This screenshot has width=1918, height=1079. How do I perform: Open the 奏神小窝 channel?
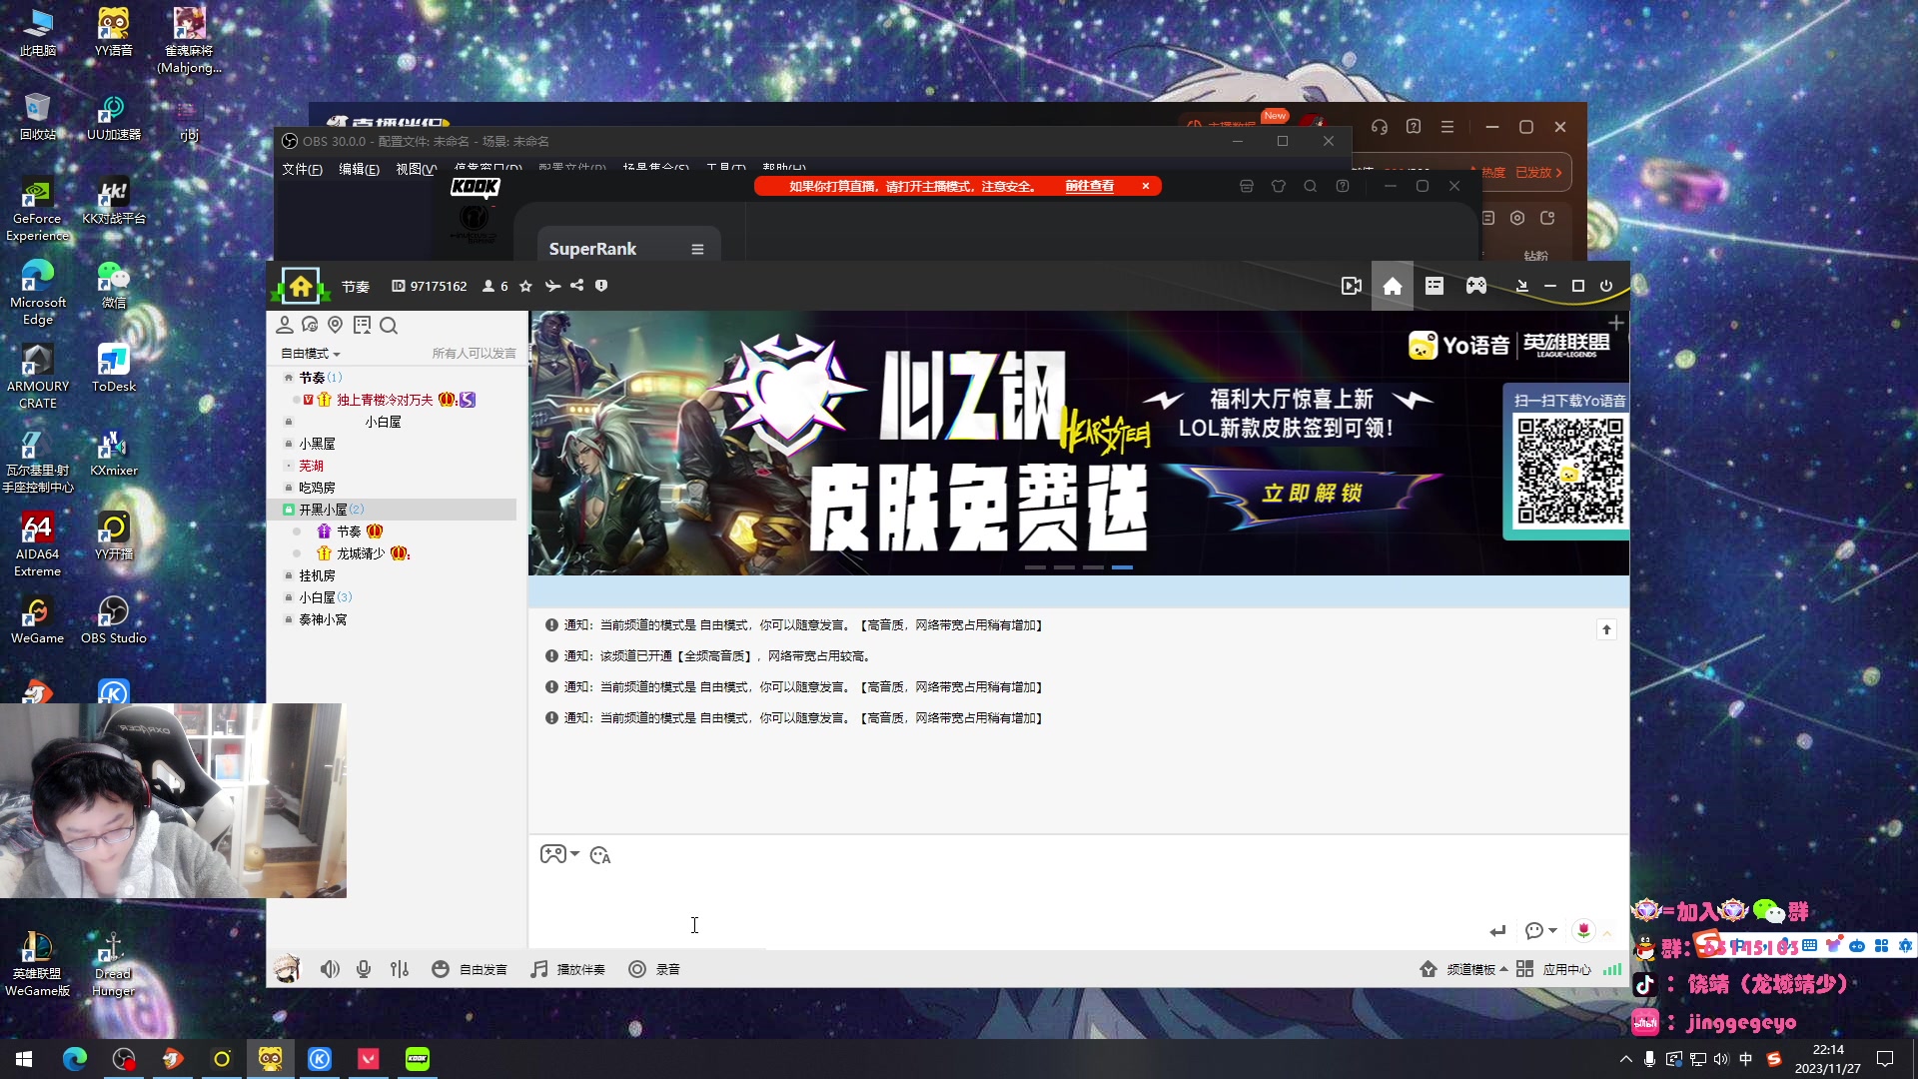click(323, 619)
